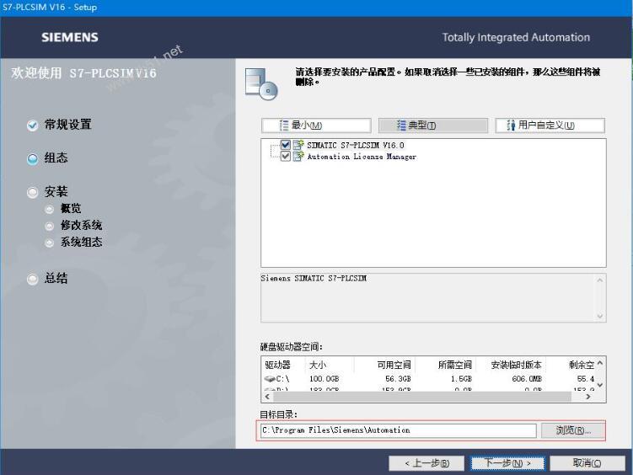Open the 浏览(R)... browse dialog button

[573, 430]
